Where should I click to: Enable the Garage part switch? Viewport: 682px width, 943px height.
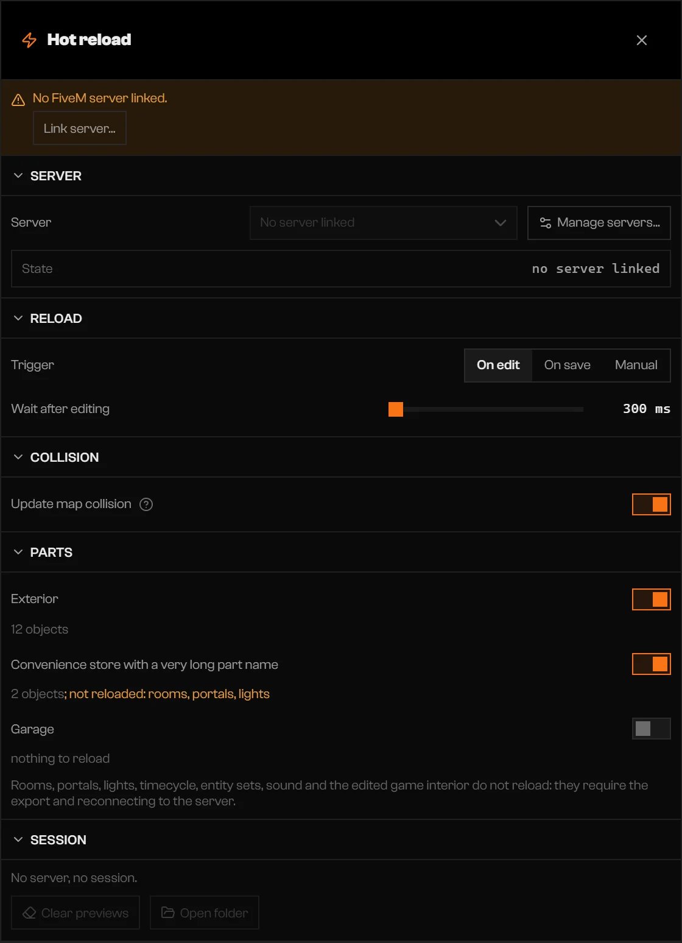coord(652,729)
